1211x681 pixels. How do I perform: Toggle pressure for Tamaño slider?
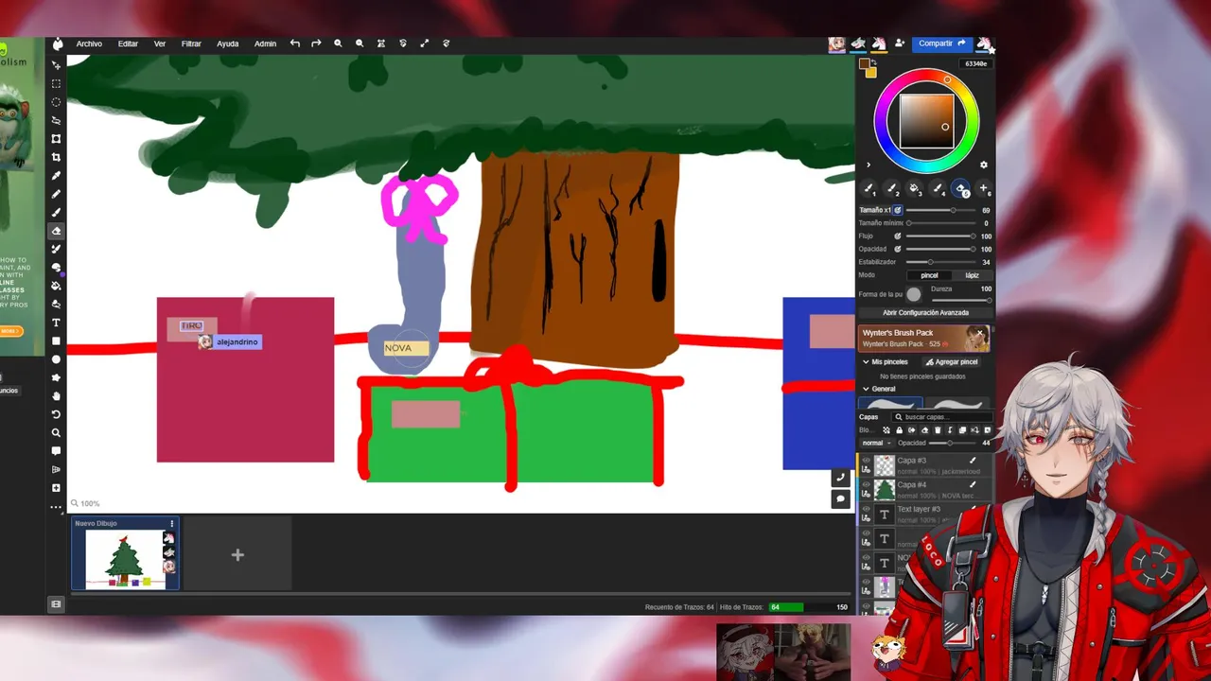[898, 210]
